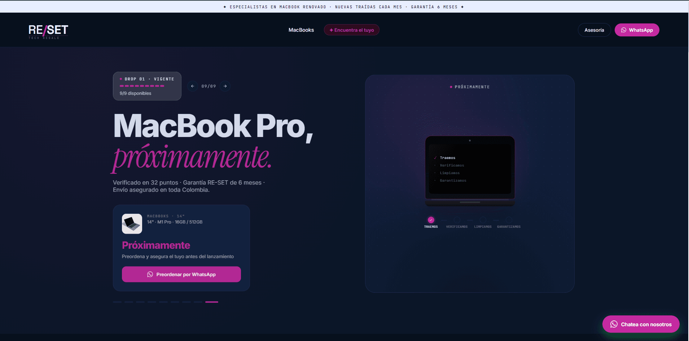Advance with the next slide arrow
The width and height of the screenshot is (689, 341).
point(225,86)
